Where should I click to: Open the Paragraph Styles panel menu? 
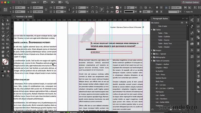[187, 19]
